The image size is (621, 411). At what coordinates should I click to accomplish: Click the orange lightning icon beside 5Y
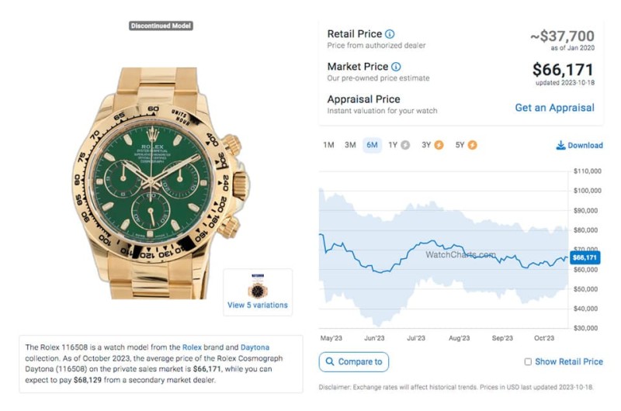(x=472, y=145)
